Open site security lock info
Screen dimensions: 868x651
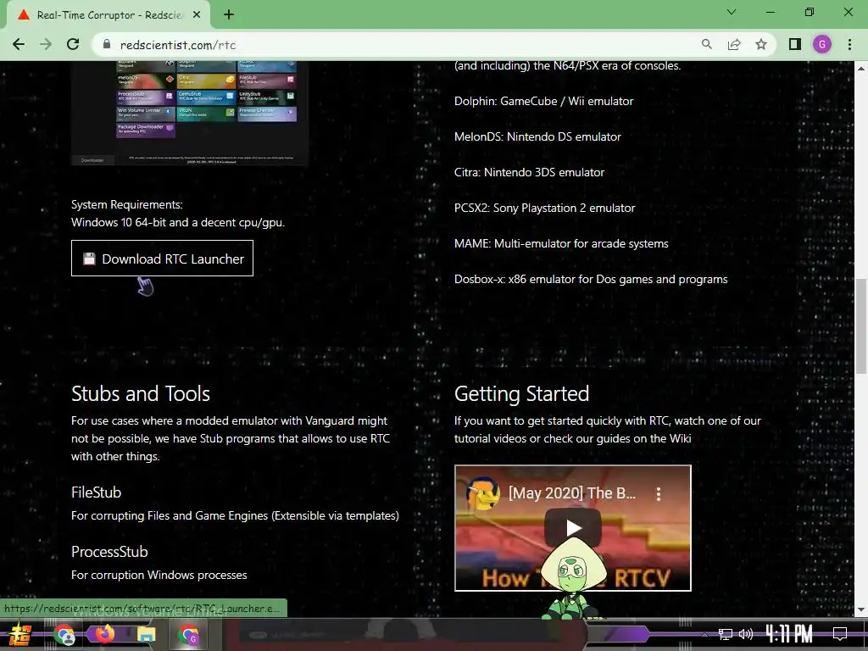107,44
